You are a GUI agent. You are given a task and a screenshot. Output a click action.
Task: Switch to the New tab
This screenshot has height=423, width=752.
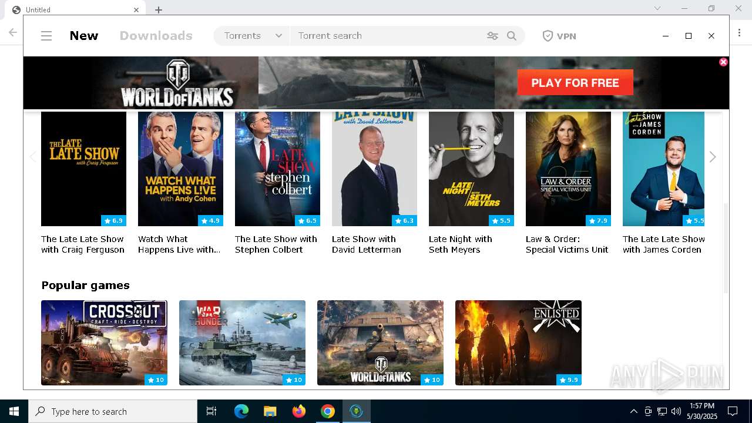[x=84, y=36]
